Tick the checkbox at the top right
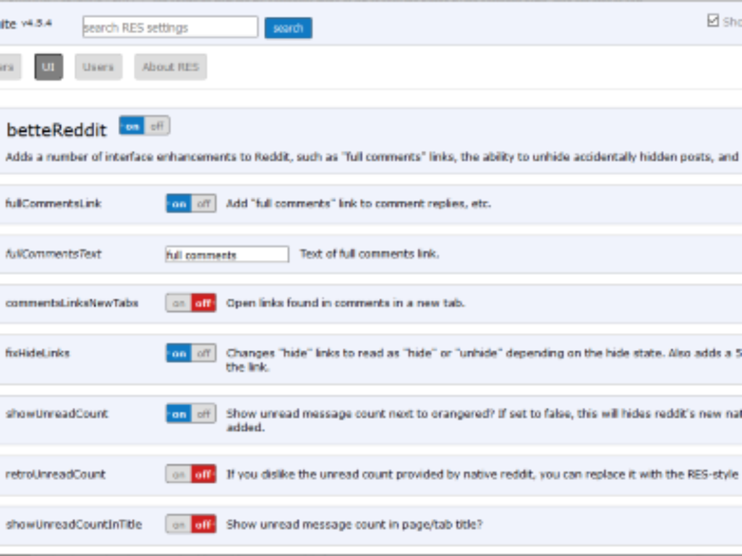The width and height of the screenshot is (742, 556). click(713, 21)
